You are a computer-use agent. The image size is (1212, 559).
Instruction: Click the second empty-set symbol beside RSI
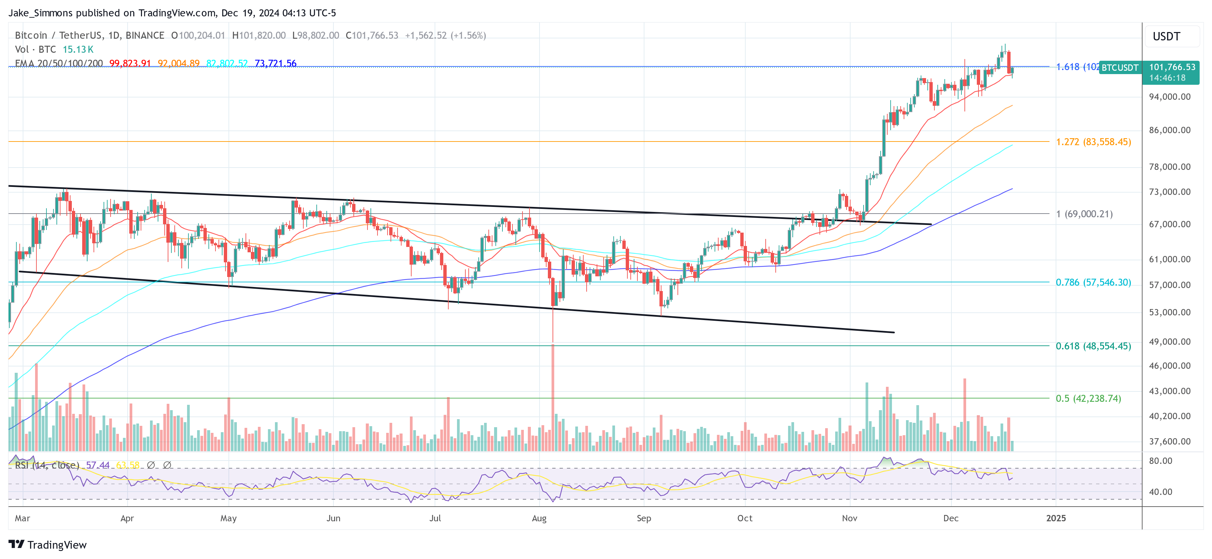click(167, 465)
